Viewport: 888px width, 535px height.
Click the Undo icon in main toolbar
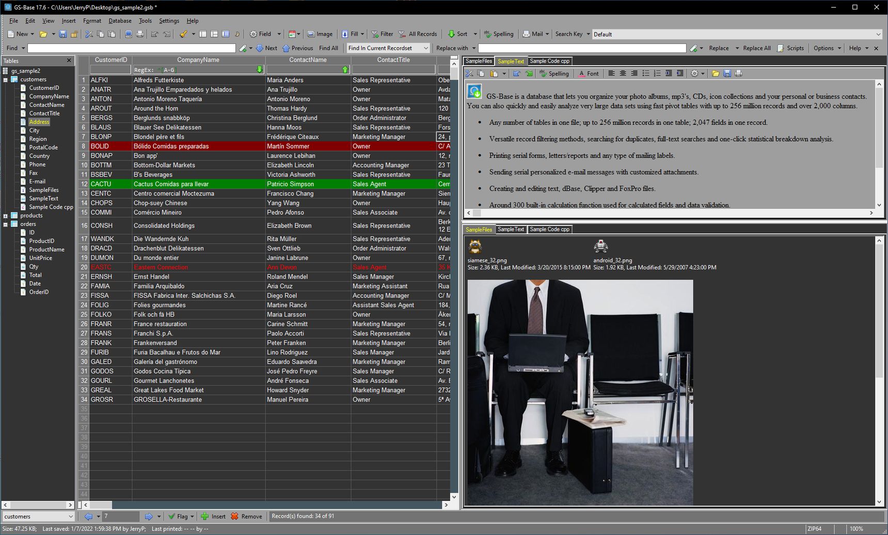[x=154, y=34]
